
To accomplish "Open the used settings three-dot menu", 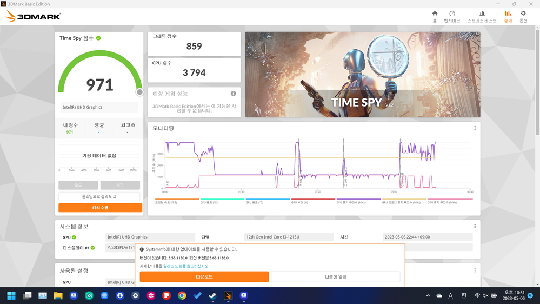I will pyautogui.click(x=475, y=270).
